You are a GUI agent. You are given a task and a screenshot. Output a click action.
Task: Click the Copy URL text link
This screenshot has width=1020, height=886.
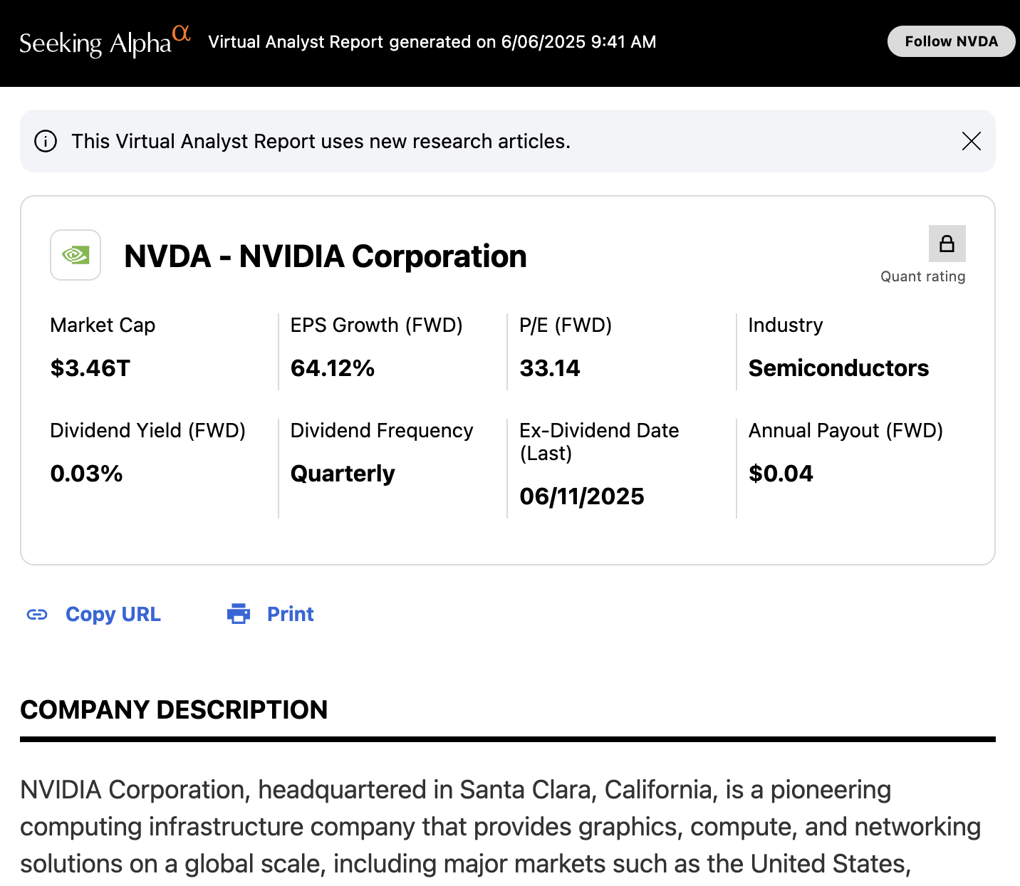[x=113, y=614]
